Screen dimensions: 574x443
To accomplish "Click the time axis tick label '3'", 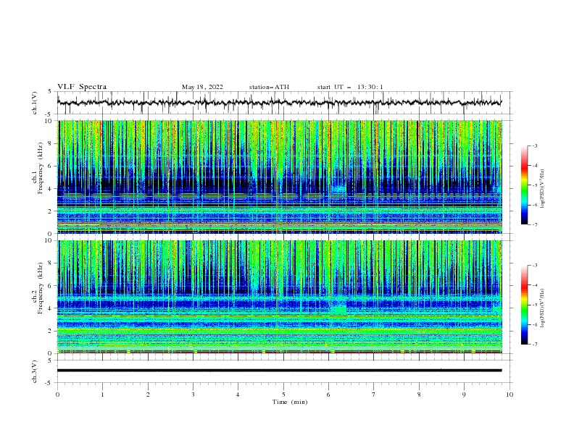I will click(x=193, y=395).
